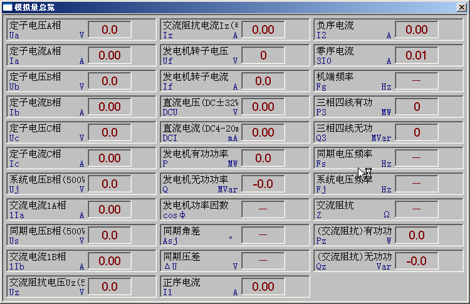Image resolution: width=470 pixels, height=304 pixels.
Task: Click the 机端频率 Fg value field
Action: tap(416, 81)
